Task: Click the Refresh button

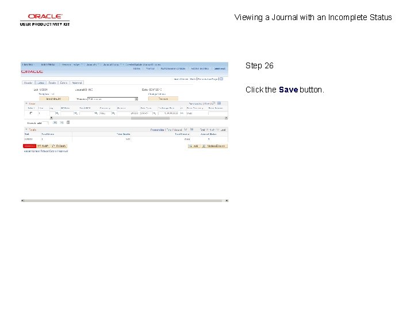Action: coord(59,146)
